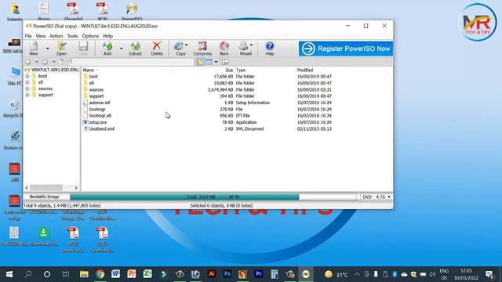Viewport: 502px width, 282px height.
Task: Select the efi folder in file list
Action: [x=92, y=83]
